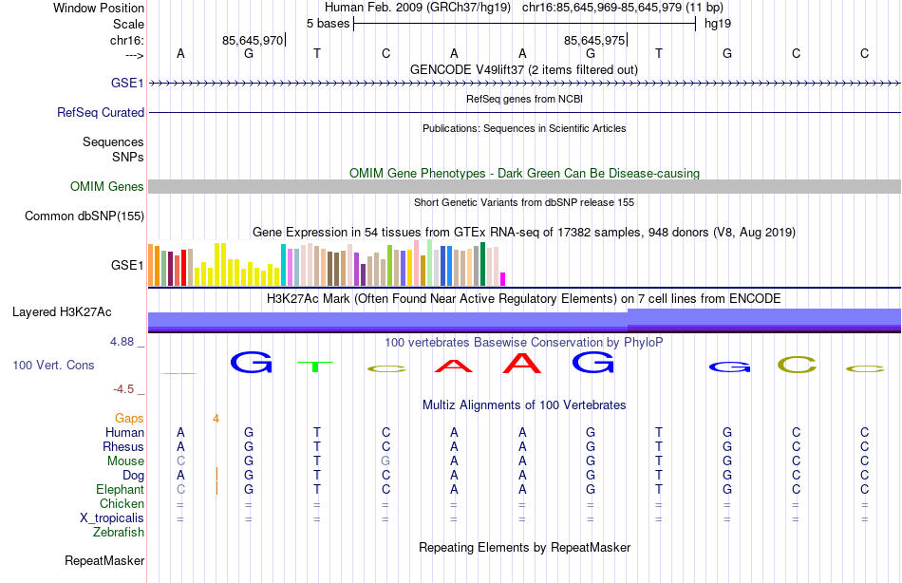The height and width of the screenshot is (583, 902).
Task: Click the Human Feb. 2009 (GRCh37/hg19) assembly text
Action: (418, 8)
